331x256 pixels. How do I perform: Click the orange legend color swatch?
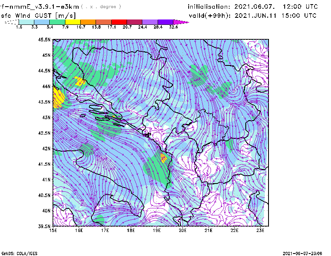88,22
